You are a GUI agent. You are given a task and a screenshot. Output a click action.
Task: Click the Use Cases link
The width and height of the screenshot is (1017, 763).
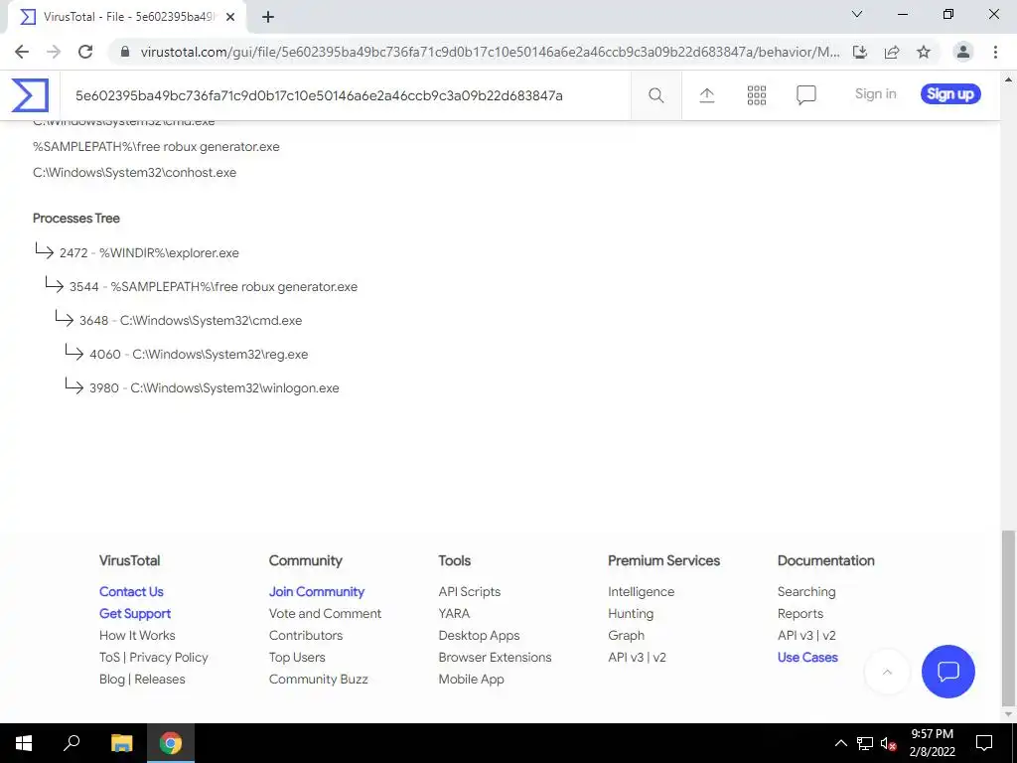tap(807, 658)
